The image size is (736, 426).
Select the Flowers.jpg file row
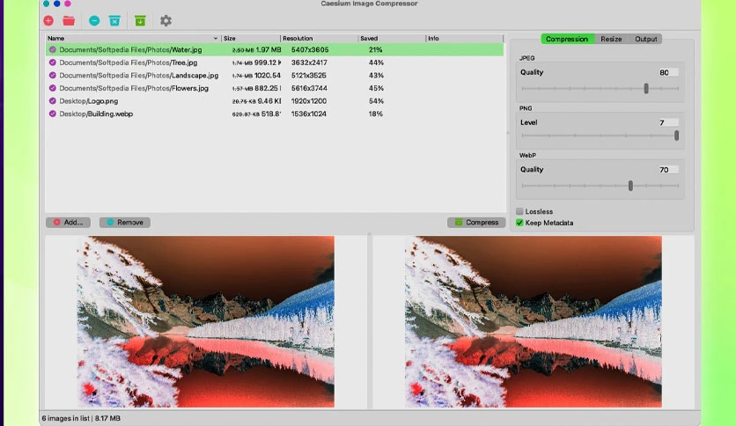pyautogui.click(x=275, y=88)
